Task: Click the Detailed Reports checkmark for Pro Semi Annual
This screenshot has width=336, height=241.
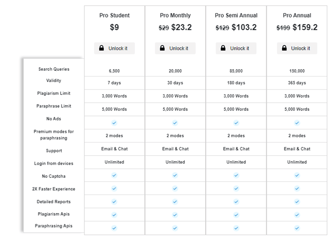Action: 236,201
